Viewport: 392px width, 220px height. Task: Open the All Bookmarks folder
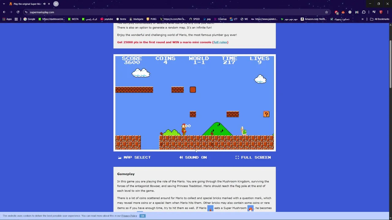379,19
